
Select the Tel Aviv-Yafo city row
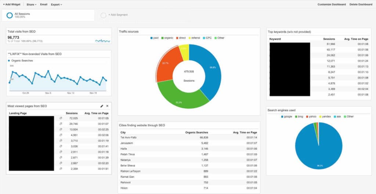click(189, 138)
